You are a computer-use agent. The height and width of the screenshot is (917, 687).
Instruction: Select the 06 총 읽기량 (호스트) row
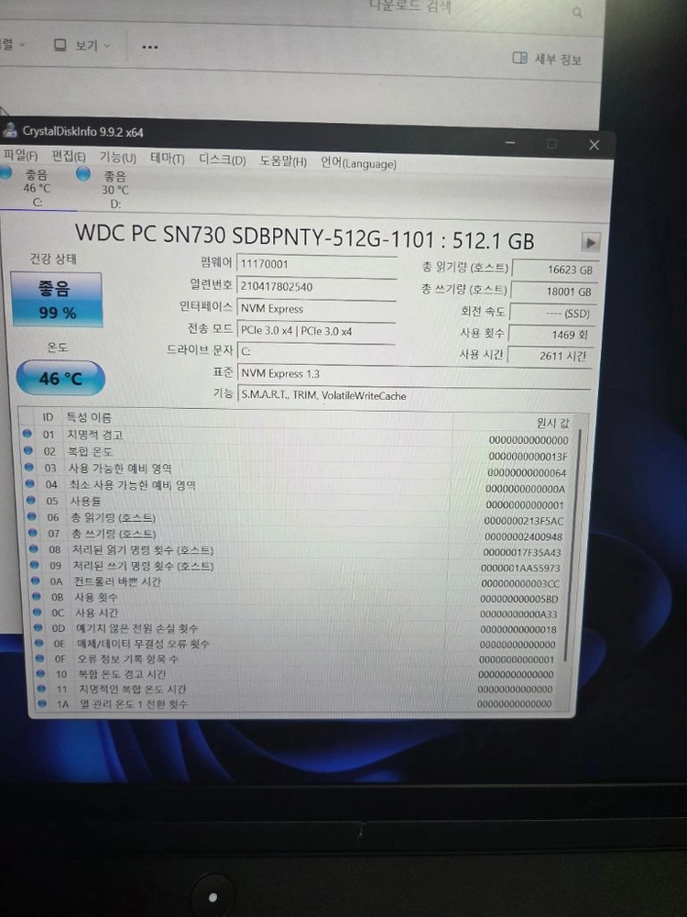coord(296,518)
